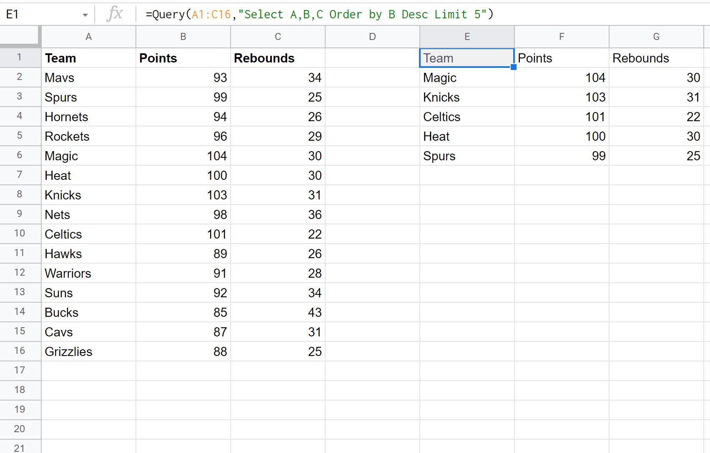The width and height of the screenshot is (710, 453).
Task: Select row 16 header
Action: pyautogui.click(x=20, y=351)
